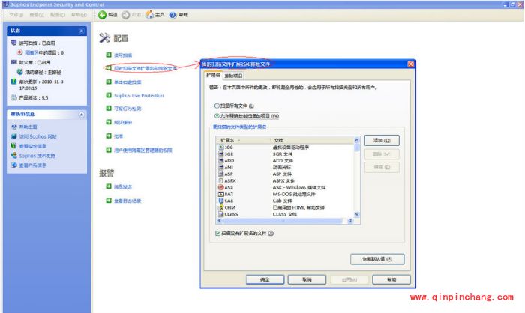The width and height of the screenshot is (525, 313).
Task: Click the update icon beside 前次更新
Action: pyautogui.click(x=13, y=82)
